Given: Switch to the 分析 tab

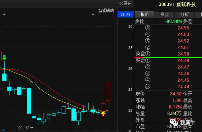Looking at the screenshot, I should pos(184,14).
